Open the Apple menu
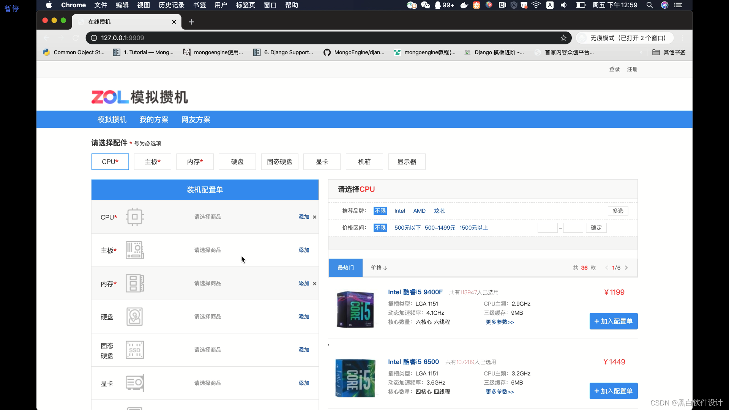Viewport: 729px width, 410px height. pos(49,5)
